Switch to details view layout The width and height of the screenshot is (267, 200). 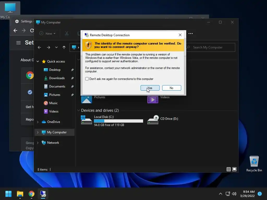tap(228, 169)
